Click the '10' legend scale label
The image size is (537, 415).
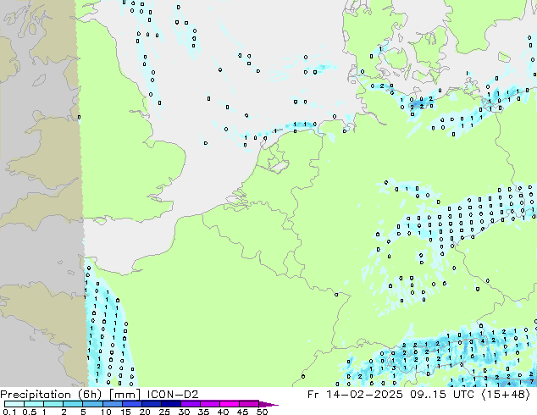[106, 412]
